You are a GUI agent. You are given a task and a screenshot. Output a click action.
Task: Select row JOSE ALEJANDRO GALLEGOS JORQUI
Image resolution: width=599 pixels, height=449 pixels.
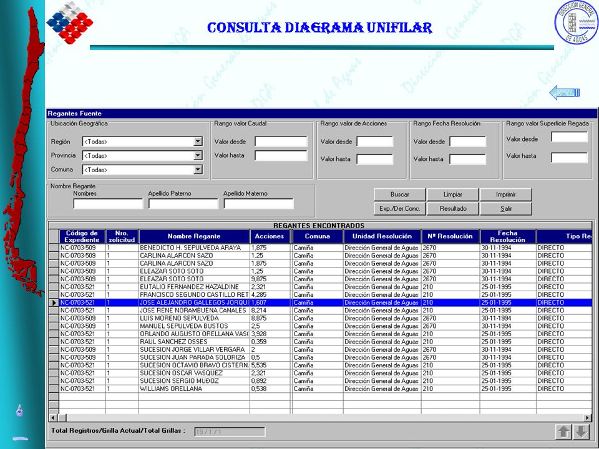(321, 302)
